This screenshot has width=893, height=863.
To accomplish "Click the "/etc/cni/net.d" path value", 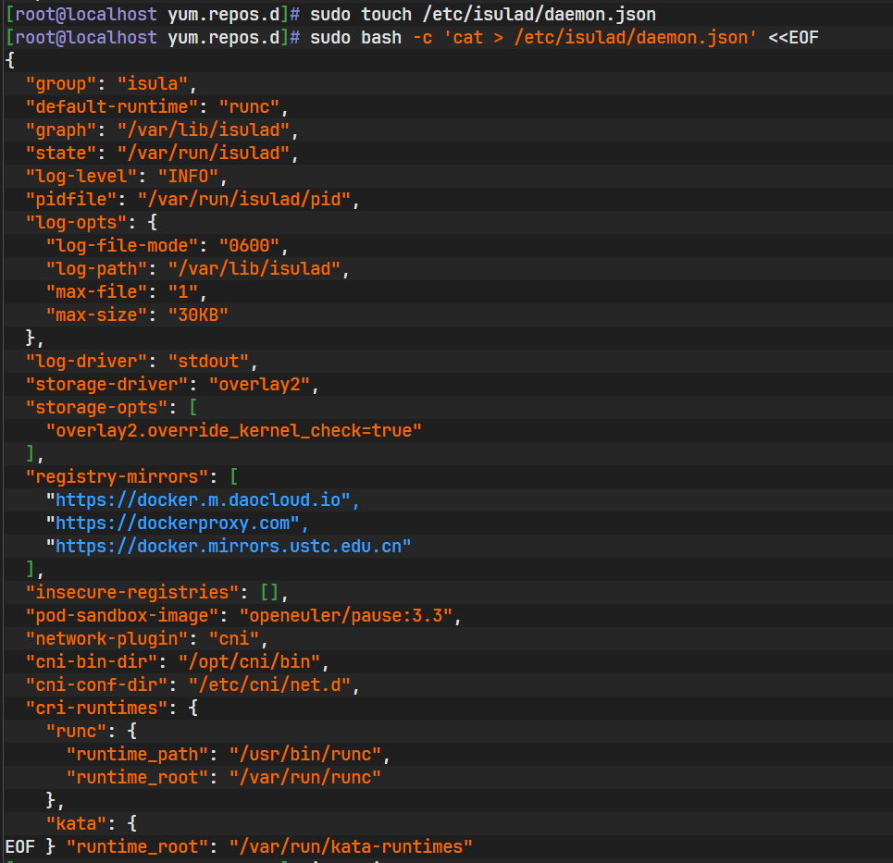I will pyautogui.click(x=269, y=684).
